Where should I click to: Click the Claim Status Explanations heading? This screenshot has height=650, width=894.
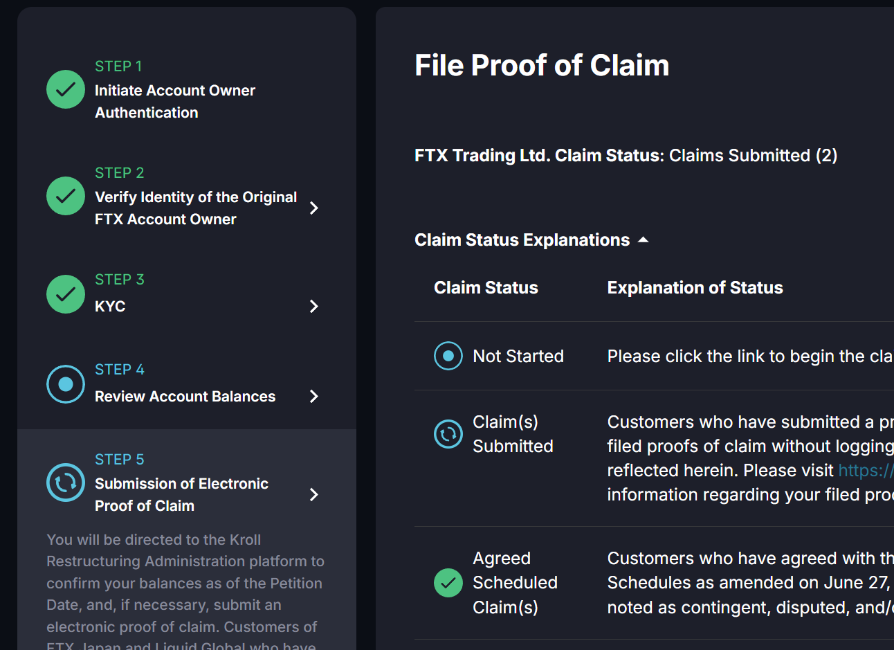(x=522, y=240)
